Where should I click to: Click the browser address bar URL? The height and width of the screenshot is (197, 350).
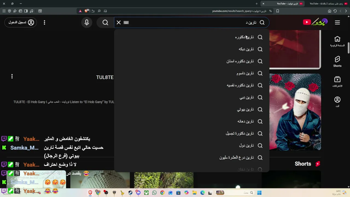click(239, 11)
